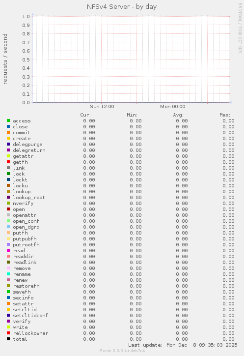Click the yellow create legend swatch
Viewport: 244px width, 356px height.
point(8,138)
